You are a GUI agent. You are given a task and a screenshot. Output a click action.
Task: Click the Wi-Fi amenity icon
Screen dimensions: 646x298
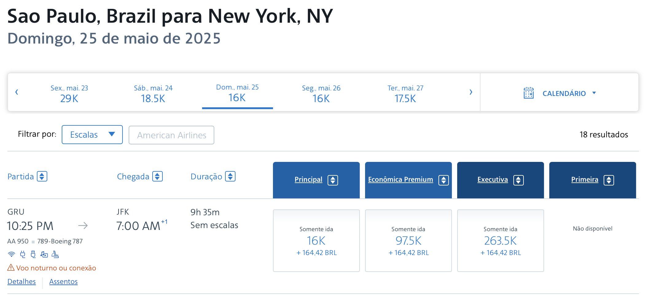(x=11, y=254)
